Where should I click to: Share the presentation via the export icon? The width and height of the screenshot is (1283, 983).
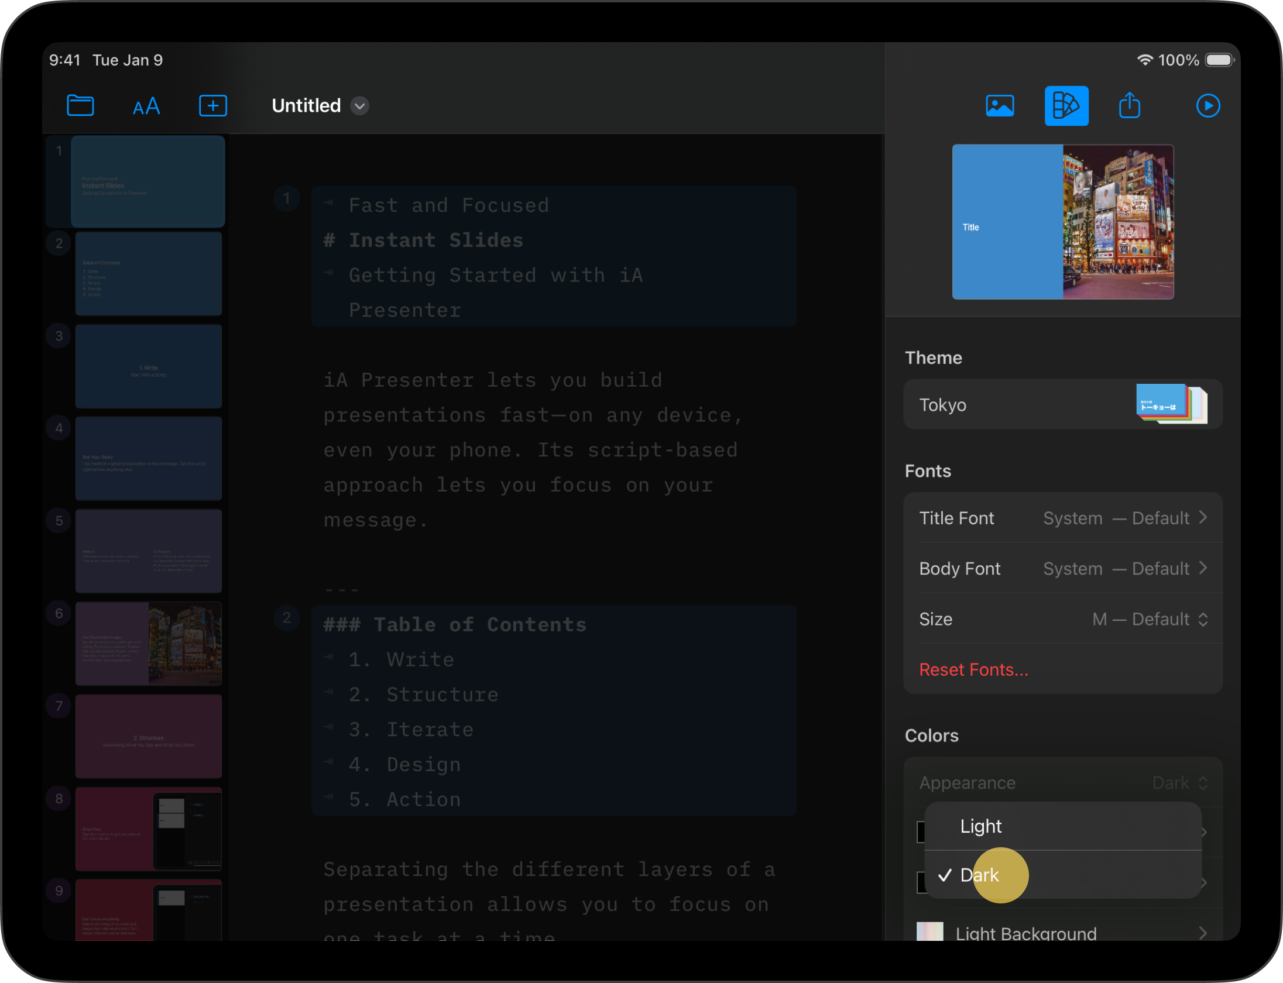[1130, 105]
